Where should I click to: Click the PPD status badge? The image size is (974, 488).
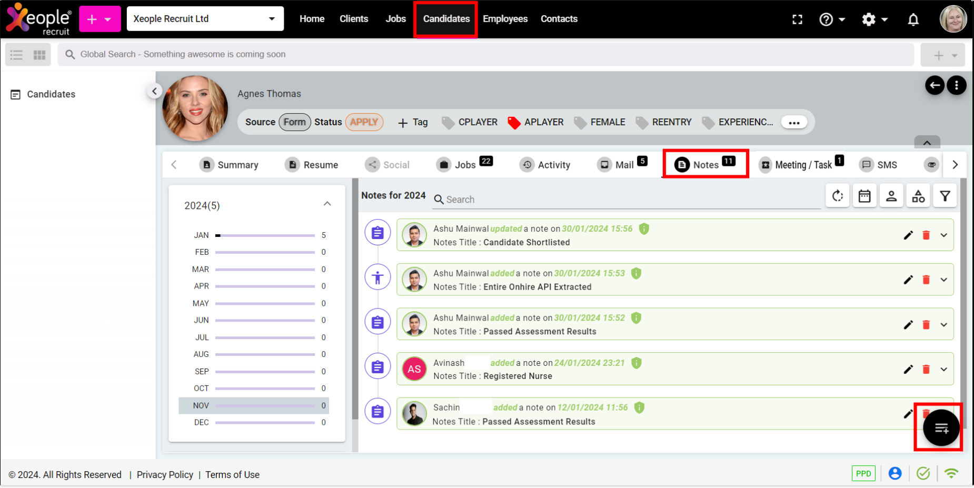[x=863, y=473]
